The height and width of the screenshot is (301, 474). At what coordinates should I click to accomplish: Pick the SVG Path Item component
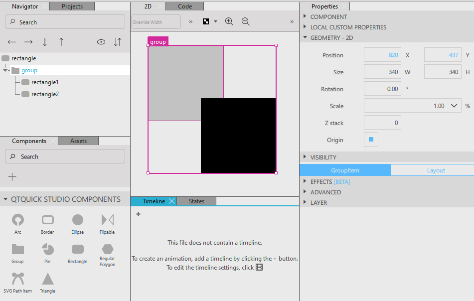(x=18, y=279)
